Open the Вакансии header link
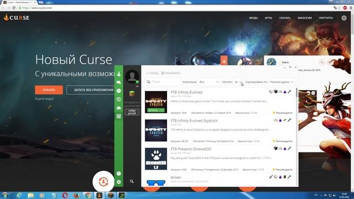Screen dimensions: 354x199 pos(305,18)
